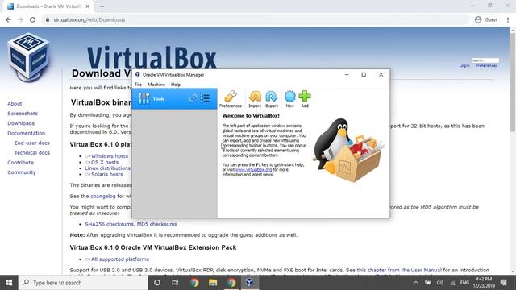516x290 pixels.
Task: Reload the page in Chrome
Action: click(32, 19)
